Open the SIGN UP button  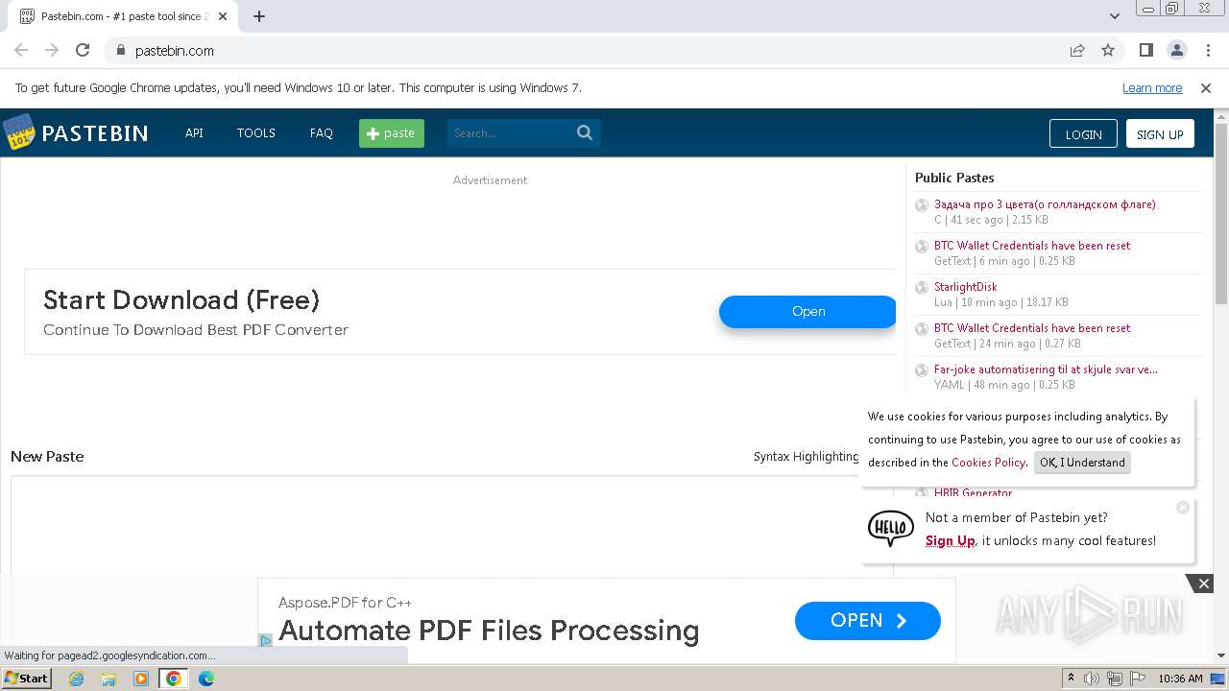(x=1160, y=134)
